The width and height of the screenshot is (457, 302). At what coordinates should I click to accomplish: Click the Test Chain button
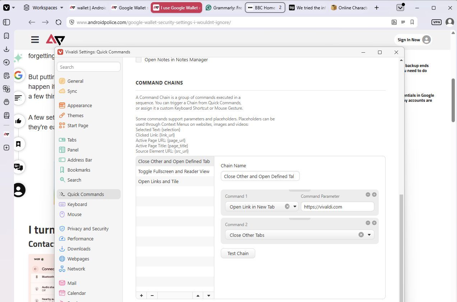238,253
